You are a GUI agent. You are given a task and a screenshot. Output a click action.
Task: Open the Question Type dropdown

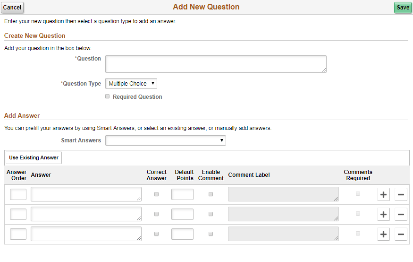(131, 84)
